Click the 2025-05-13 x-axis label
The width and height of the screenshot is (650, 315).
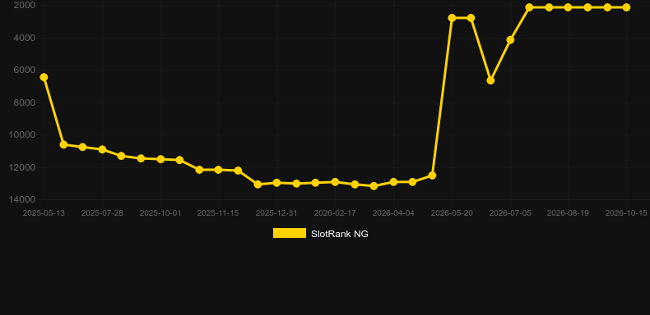44,213
